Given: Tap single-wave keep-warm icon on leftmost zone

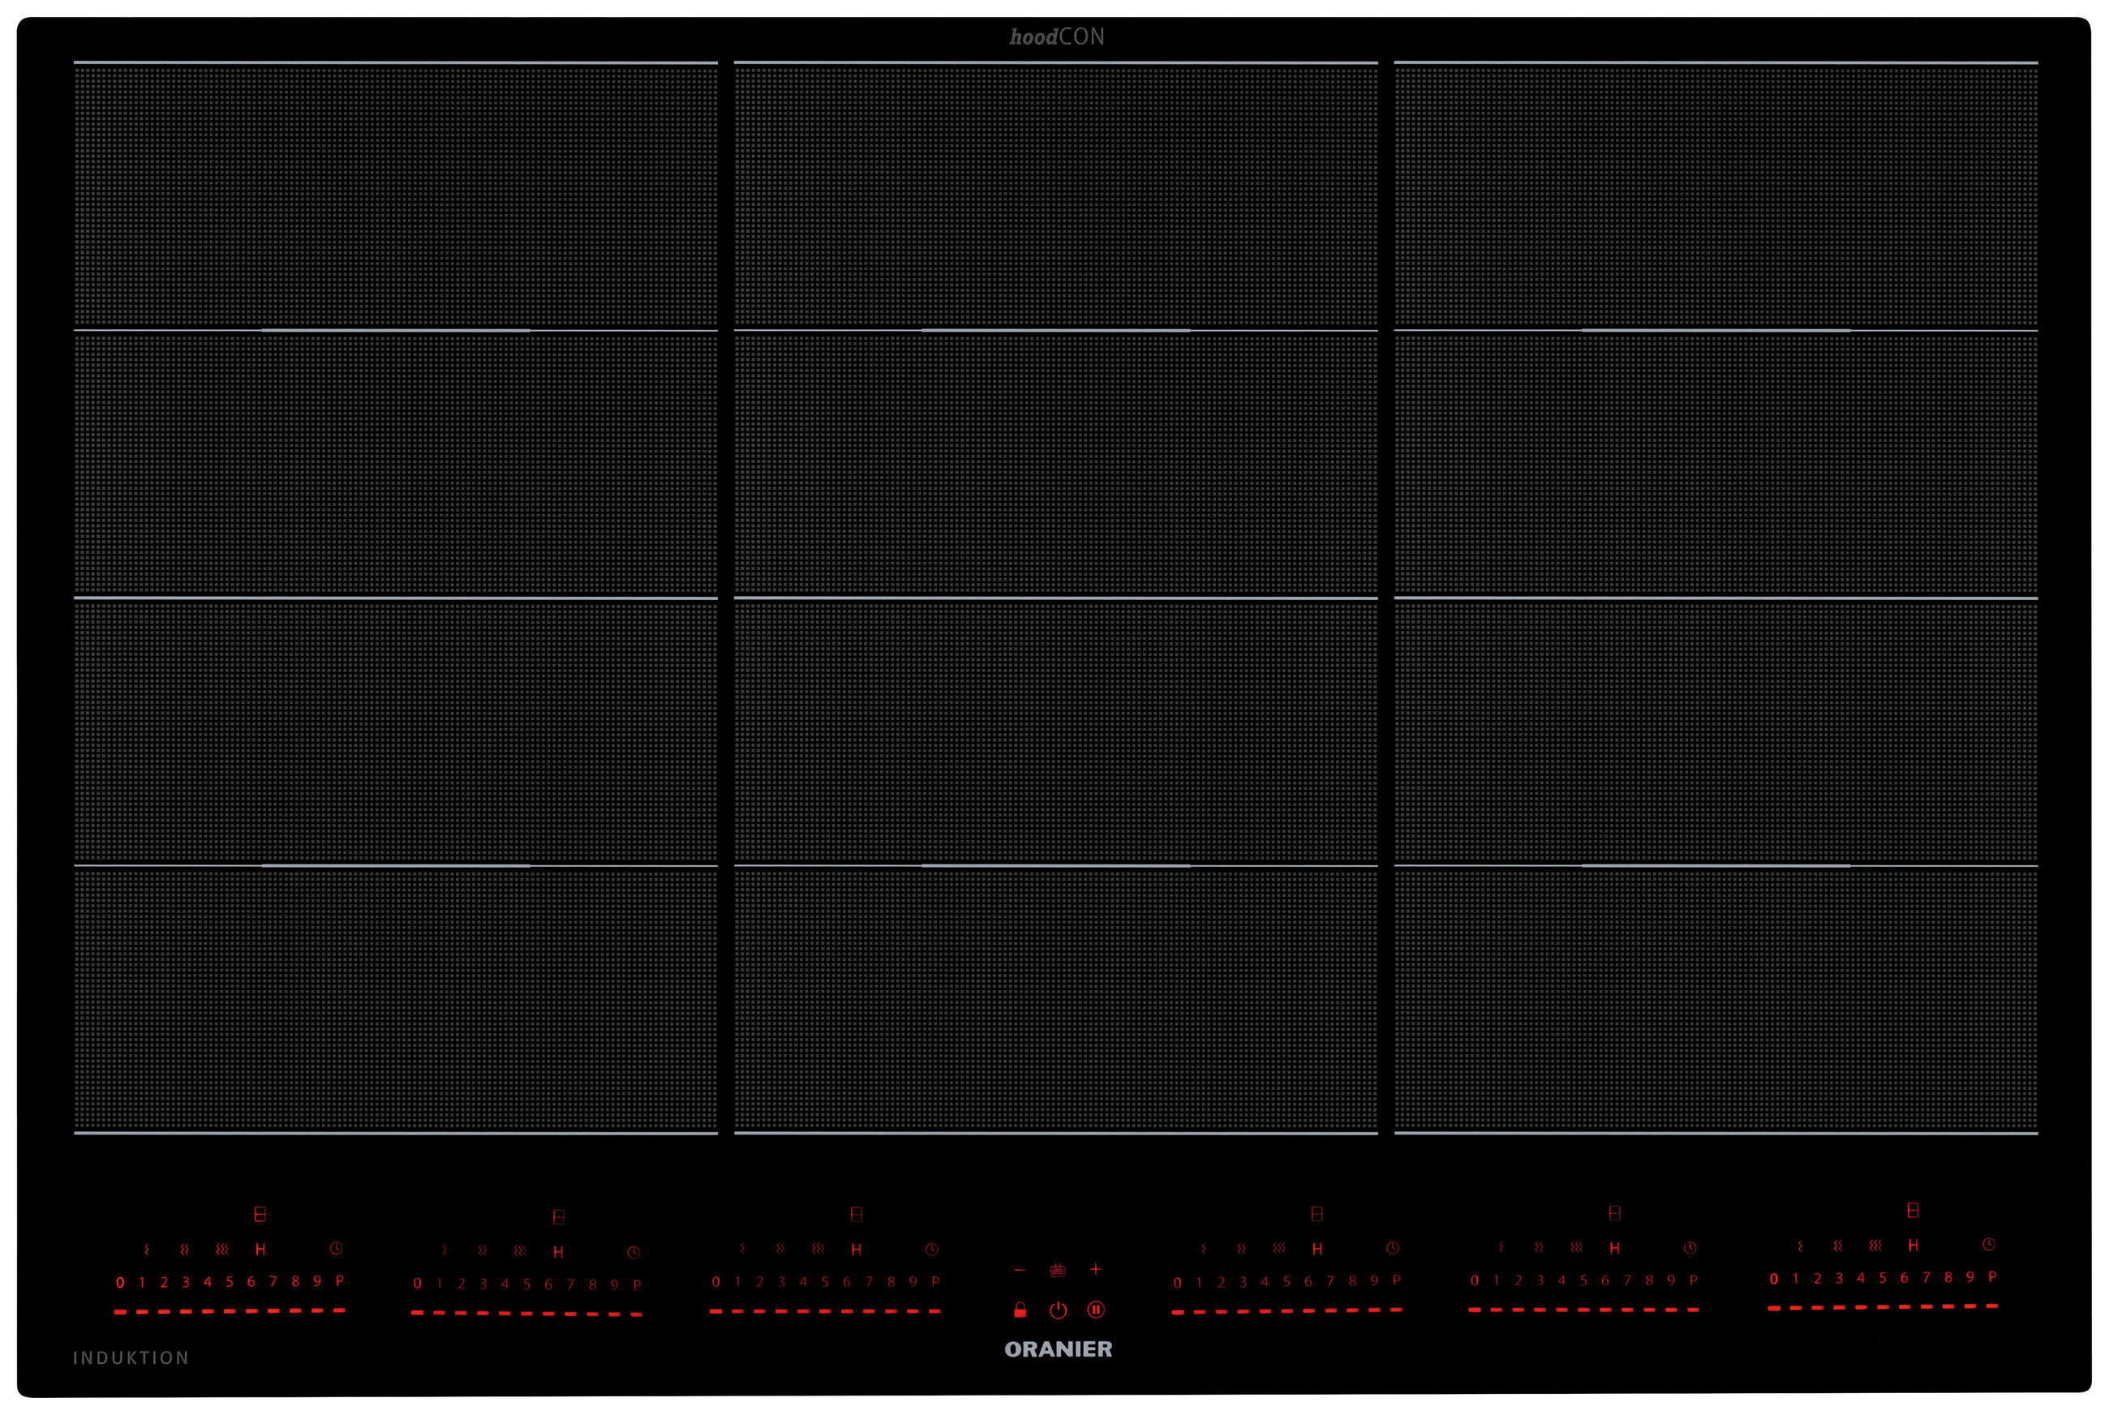Looking at the screenshot, I should point(146,1250).
